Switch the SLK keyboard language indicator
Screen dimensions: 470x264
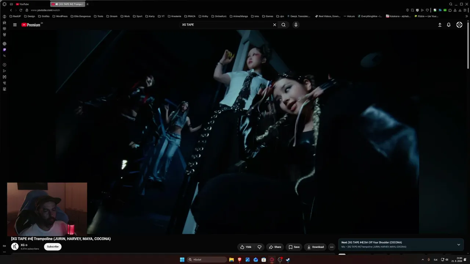coord(435,260)
